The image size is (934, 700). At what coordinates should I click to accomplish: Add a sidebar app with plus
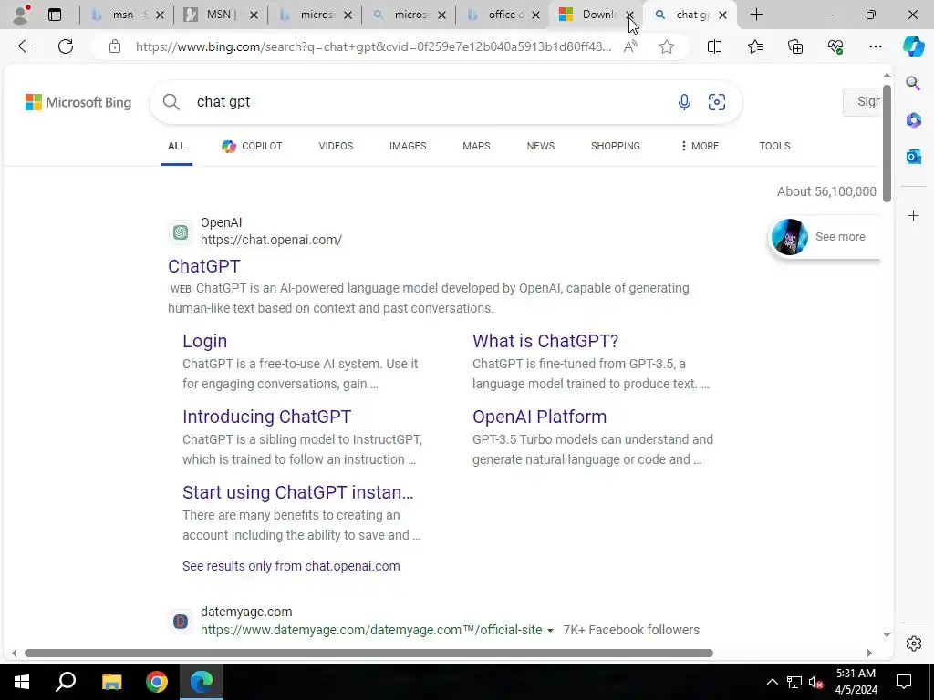913,215
